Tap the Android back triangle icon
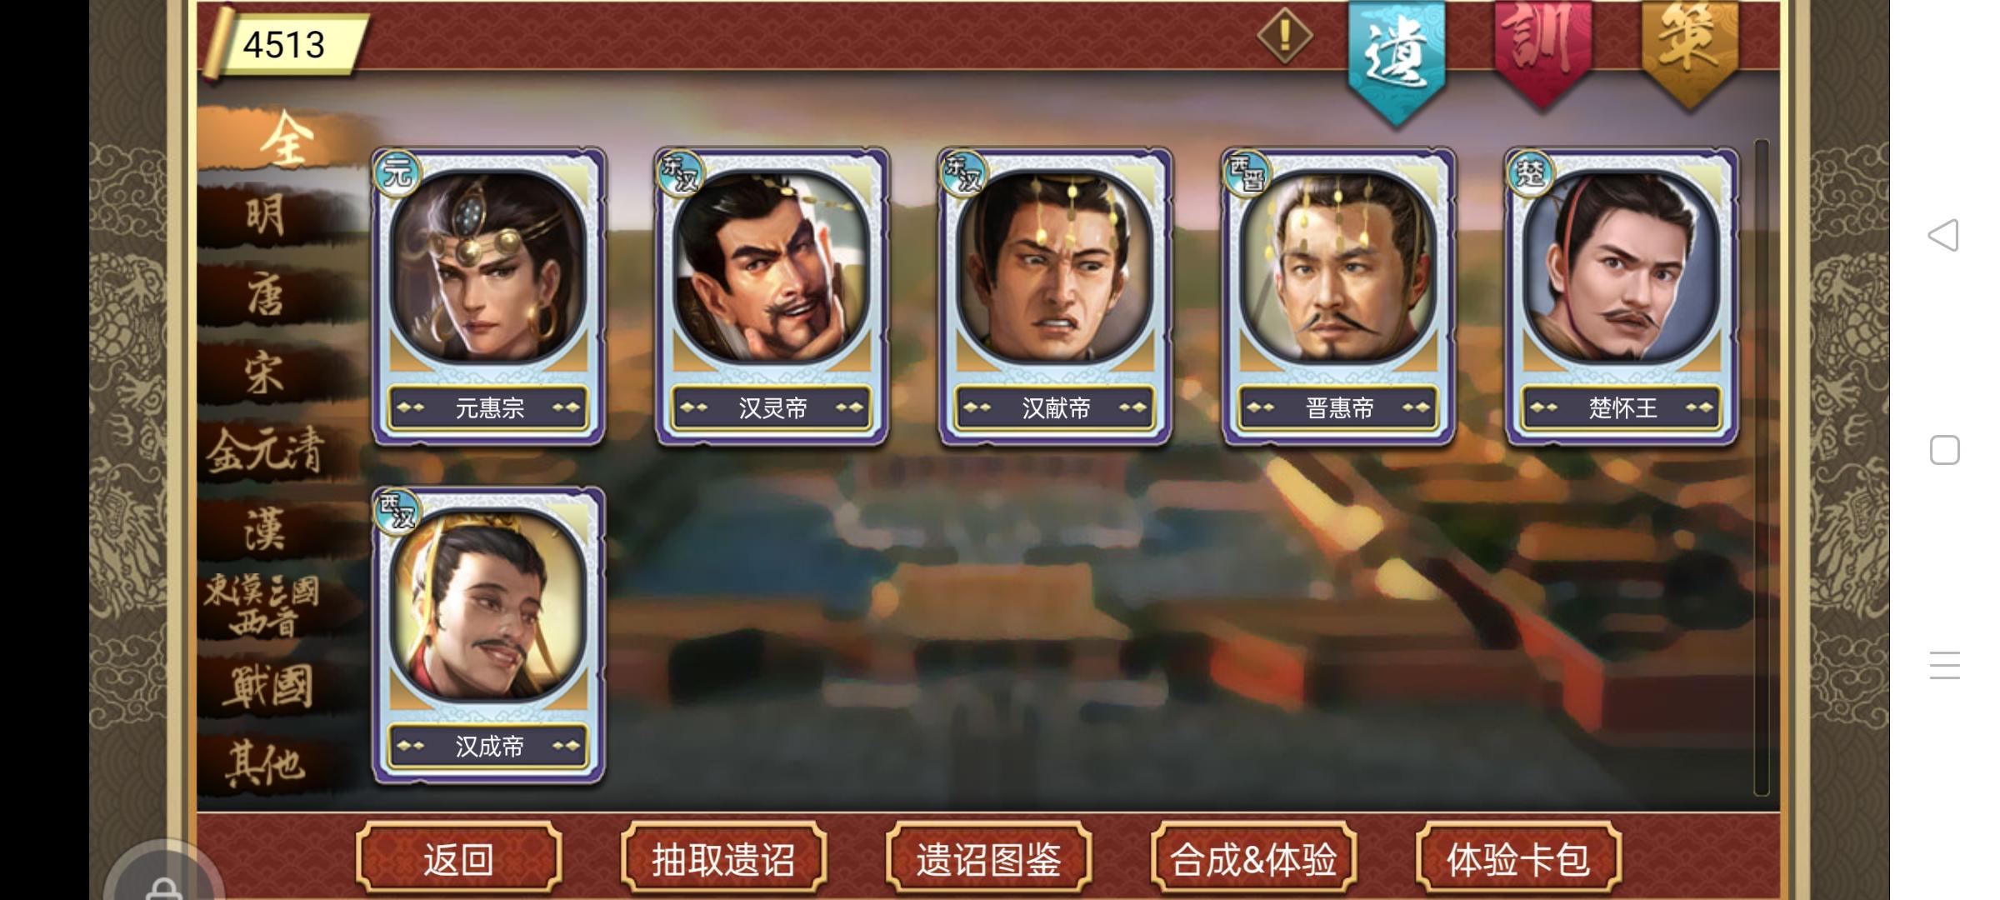The image size is (2000, 900). 1943,235
